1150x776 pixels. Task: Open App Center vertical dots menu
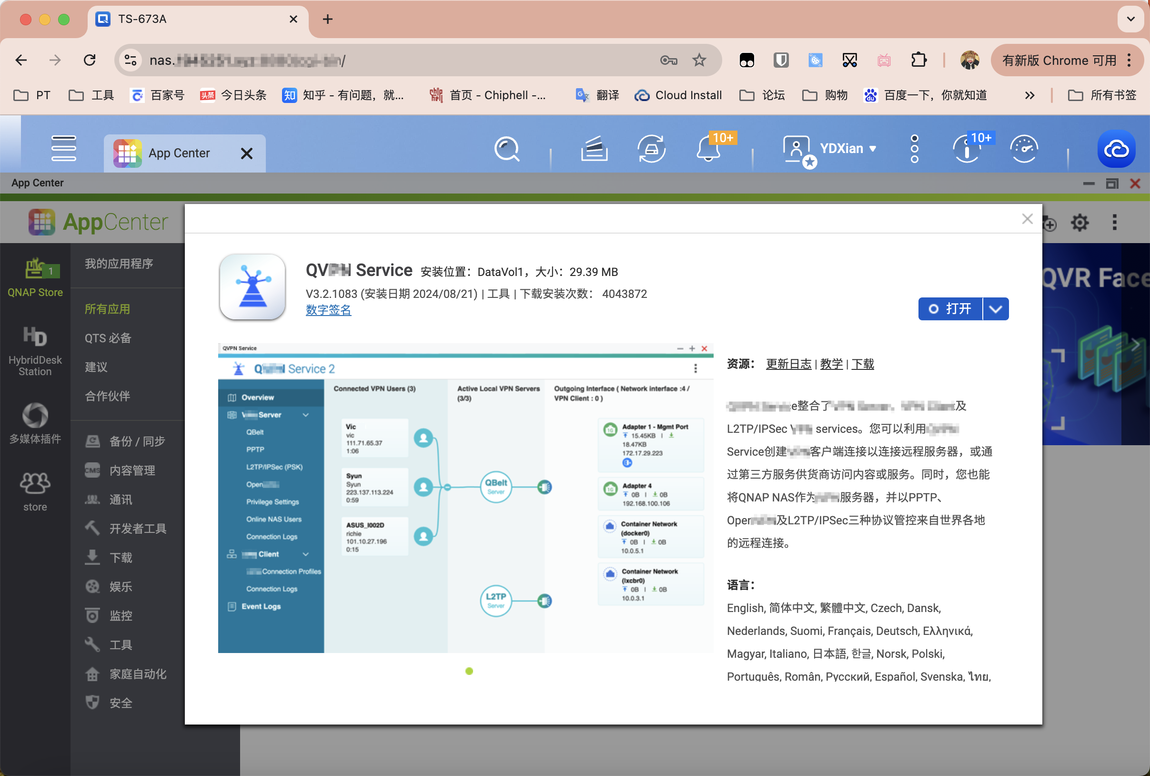[x=1114, y=222]
